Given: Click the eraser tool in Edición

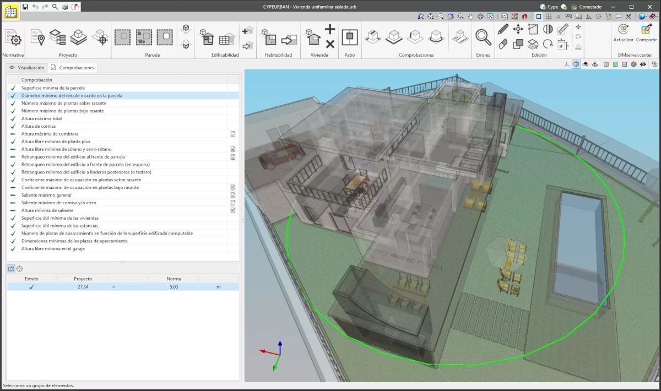Looking at the screenshot, I should pyautogui.click(x=502, y=44).
